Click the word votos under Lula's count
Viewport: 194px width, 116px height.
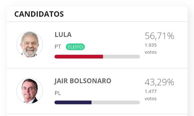click(151, 52)
